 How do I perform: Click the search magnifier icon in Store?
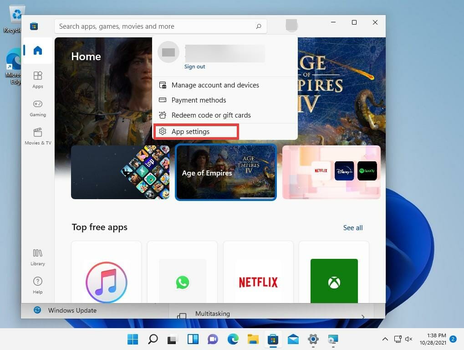(x=258, y=26)
